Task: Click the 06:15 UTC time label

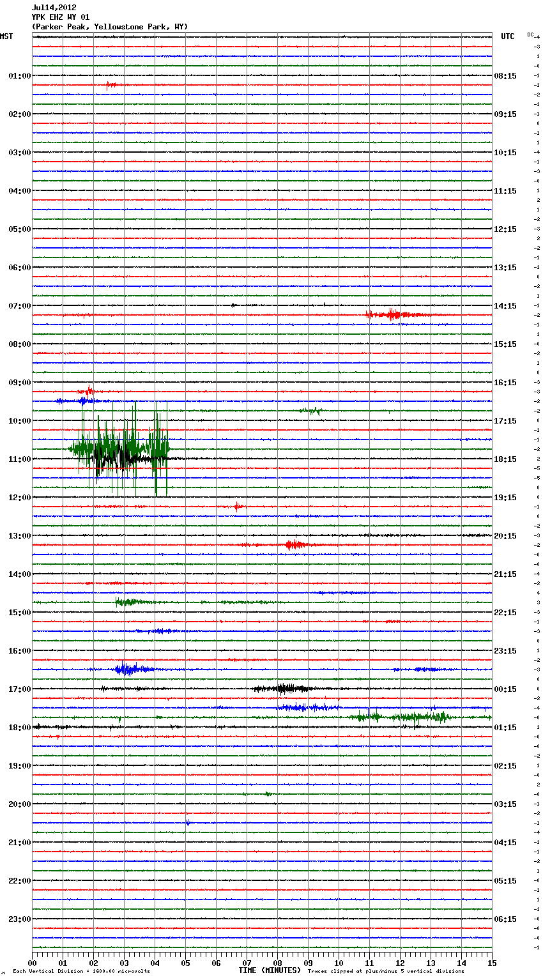Action: click(x=505, y=919)
